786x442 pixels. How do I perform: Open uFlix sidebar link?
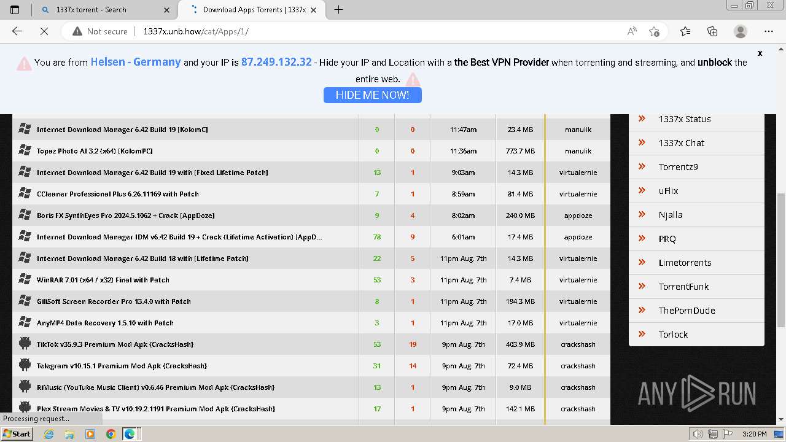point(668,191)
